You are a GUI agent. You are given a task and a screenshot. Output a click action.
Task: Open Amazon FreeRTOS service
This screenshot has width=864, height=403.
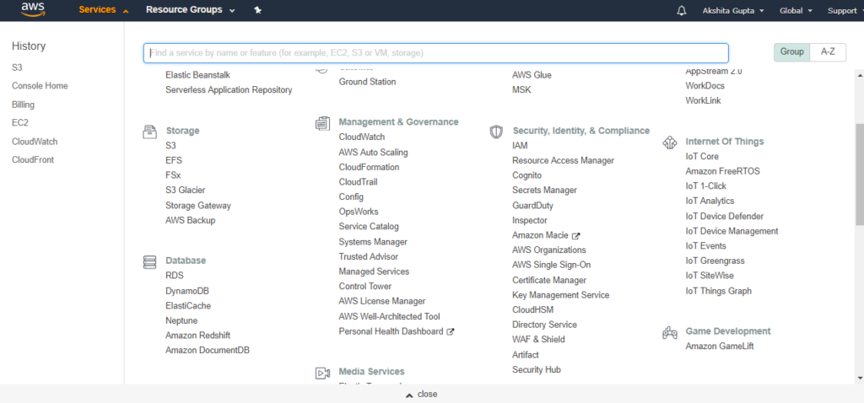click(x=723, y=171)
